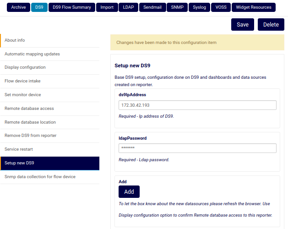The height and width of the screenshot is (229, 288).
Task: Select Remote database location item
Action: click(50, 122)
